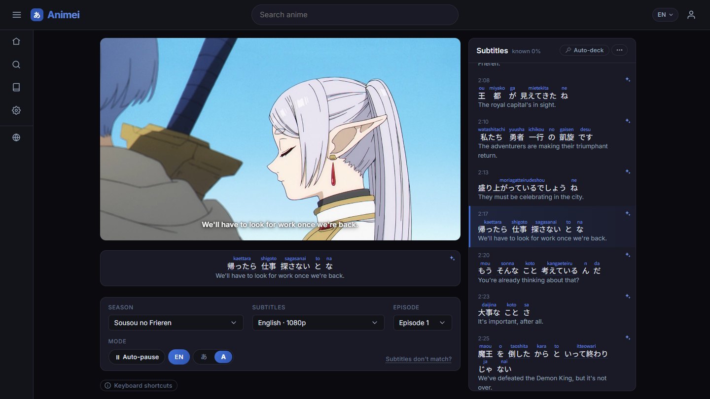
Task: Click the Animei brand name
Action: (x=64, y=15)
